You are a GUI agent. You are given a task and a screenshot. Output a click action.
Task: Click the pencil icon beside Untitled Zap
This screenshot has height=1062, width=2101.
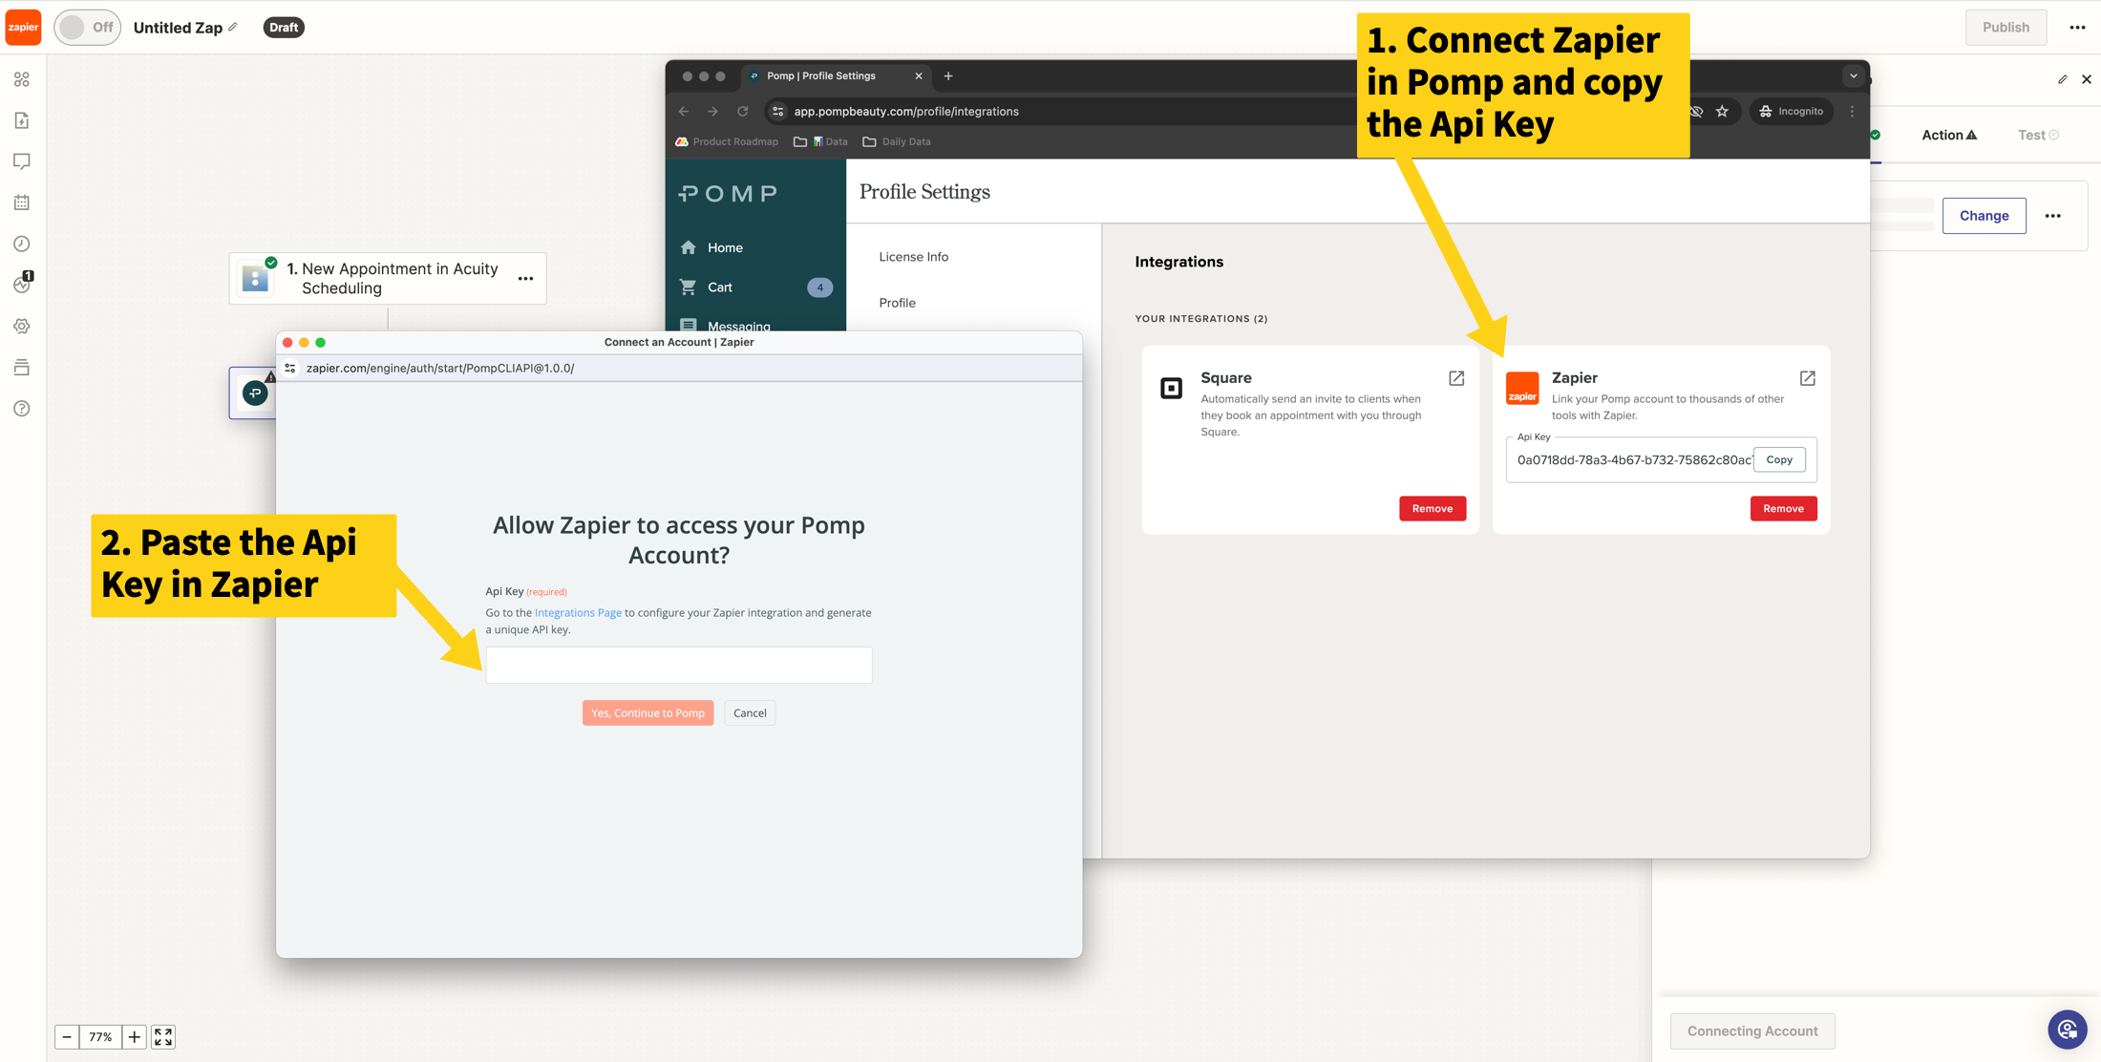233,27
